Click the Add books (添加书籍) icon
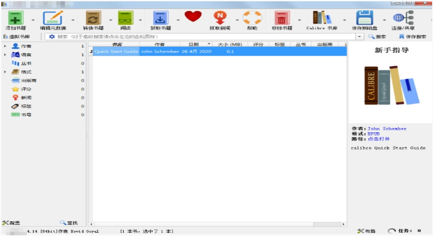Image resolution: width=433 pixels, height=236 pixels. [15, 18]
